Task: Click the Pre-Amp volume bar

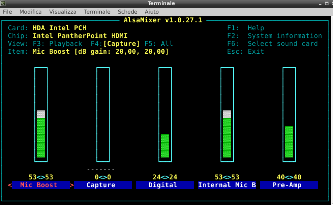Action: 289,114
